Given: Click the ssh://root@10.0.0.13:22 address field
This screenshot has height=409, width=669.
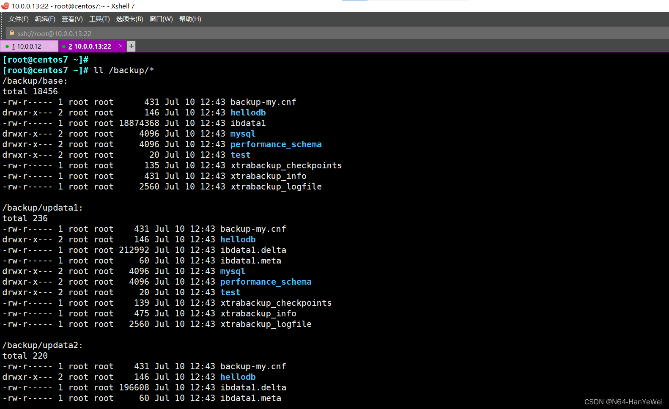Looking at the screenshot, I should coord(54,33).
